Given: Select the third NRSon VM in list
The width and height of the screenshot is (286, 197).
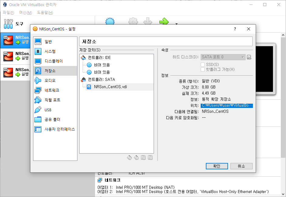Looking at the screenshot, I should click(x=15, y=72).
